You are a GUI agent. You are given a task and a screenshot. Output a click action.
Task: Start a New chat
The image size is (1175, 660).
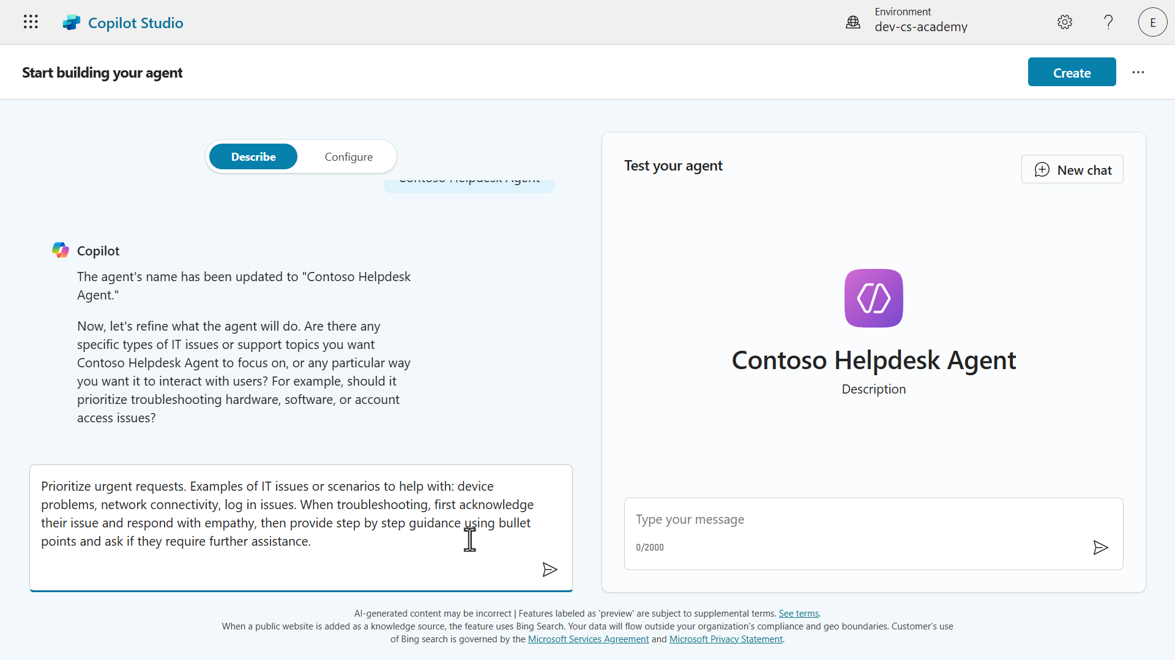click(1072, 169)
